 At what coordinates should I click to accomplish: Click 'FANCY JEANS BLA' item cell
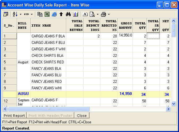click(48, 69)
